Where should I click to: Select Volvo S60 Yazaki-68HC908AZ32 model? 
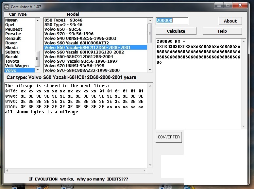(95, 43)
